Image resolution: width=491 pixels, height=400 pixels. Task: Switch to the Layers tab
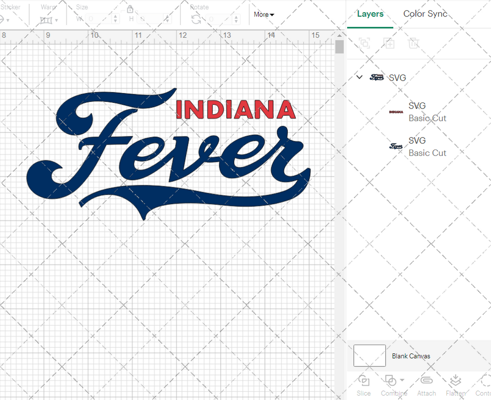click(x=370, y=14)
